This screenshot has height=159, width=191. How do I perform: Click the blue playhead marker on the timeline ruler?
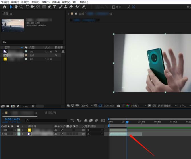[127, 122]
